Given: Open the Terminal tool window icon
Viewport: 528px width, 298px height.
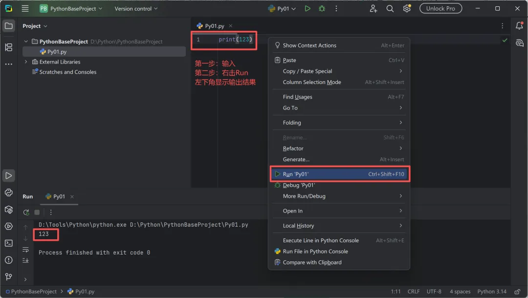Looking at the screenshot, I should tap(9, 243).
